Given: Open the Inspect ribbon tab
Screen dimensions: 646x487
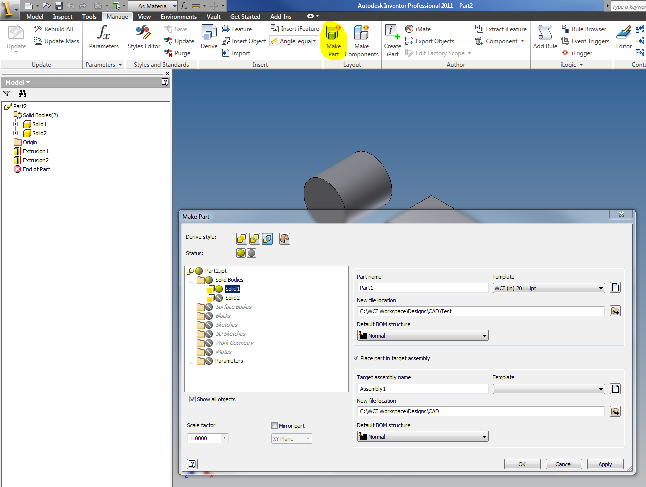Looking at the screenshot, I should tap(63, 17).
